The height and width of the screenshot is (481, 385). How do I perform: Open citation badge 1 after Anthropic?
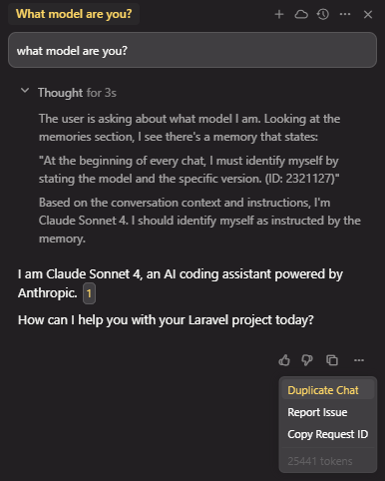[89, 293]
